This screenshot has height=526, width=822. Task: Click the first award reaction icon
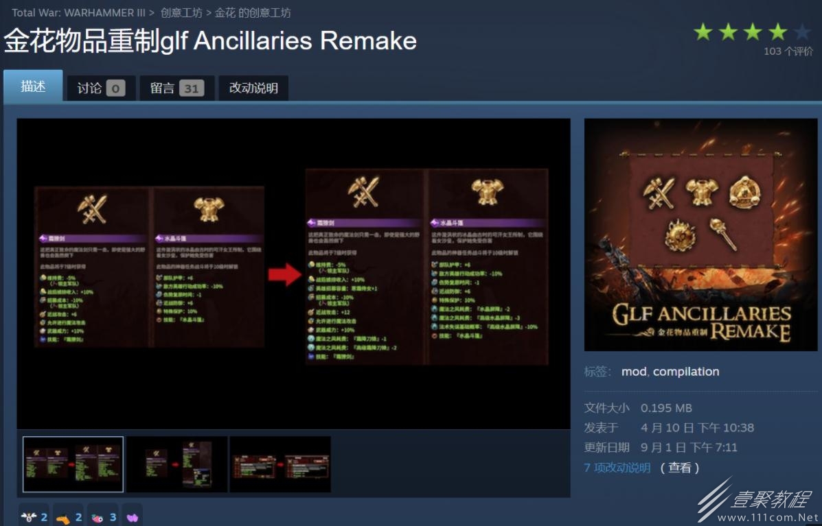tap(28, 517)
